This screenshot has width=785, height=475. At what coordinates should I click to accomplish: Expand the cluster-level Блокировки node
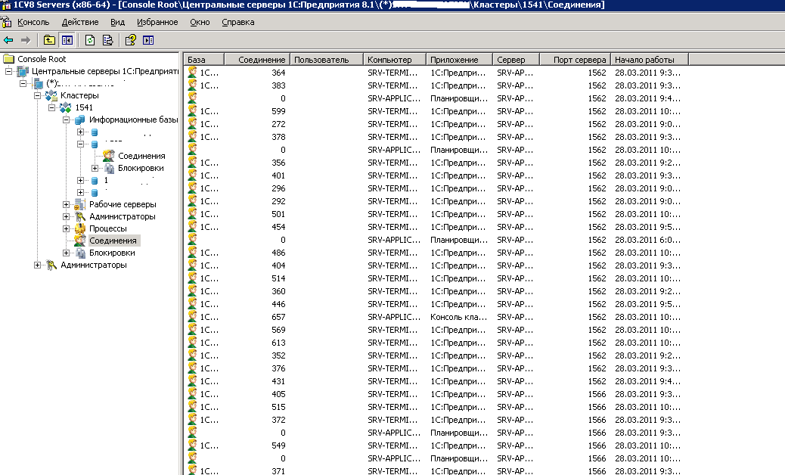(x=66, y=253)
